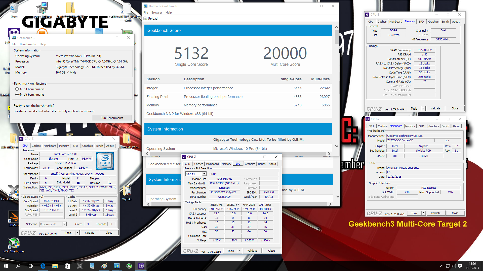Click right arrow of Geekbench horizontal scrollbar
This screenshot has height=271, width=483.
(329, 154)
